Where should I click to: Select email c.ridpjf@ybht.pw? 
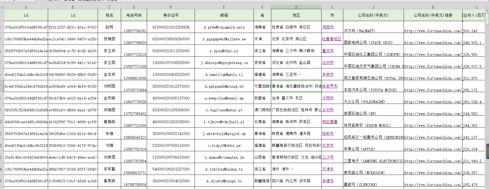[x=224, y=145]
